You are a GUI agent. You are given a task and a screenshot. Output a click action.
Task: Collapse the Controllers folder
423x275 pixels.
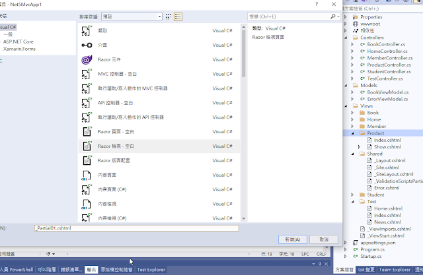(346, 38)
